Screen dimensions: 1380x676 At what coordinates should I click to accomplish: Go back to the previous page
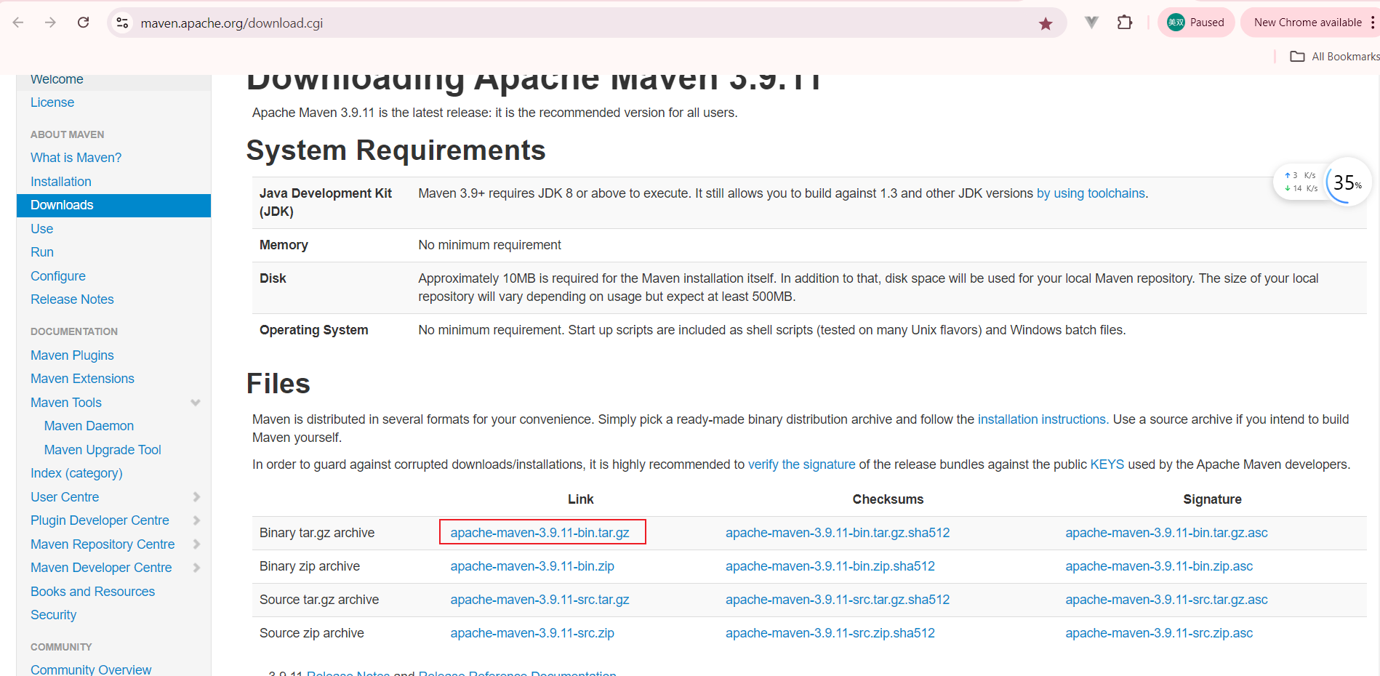coord(18,23)
